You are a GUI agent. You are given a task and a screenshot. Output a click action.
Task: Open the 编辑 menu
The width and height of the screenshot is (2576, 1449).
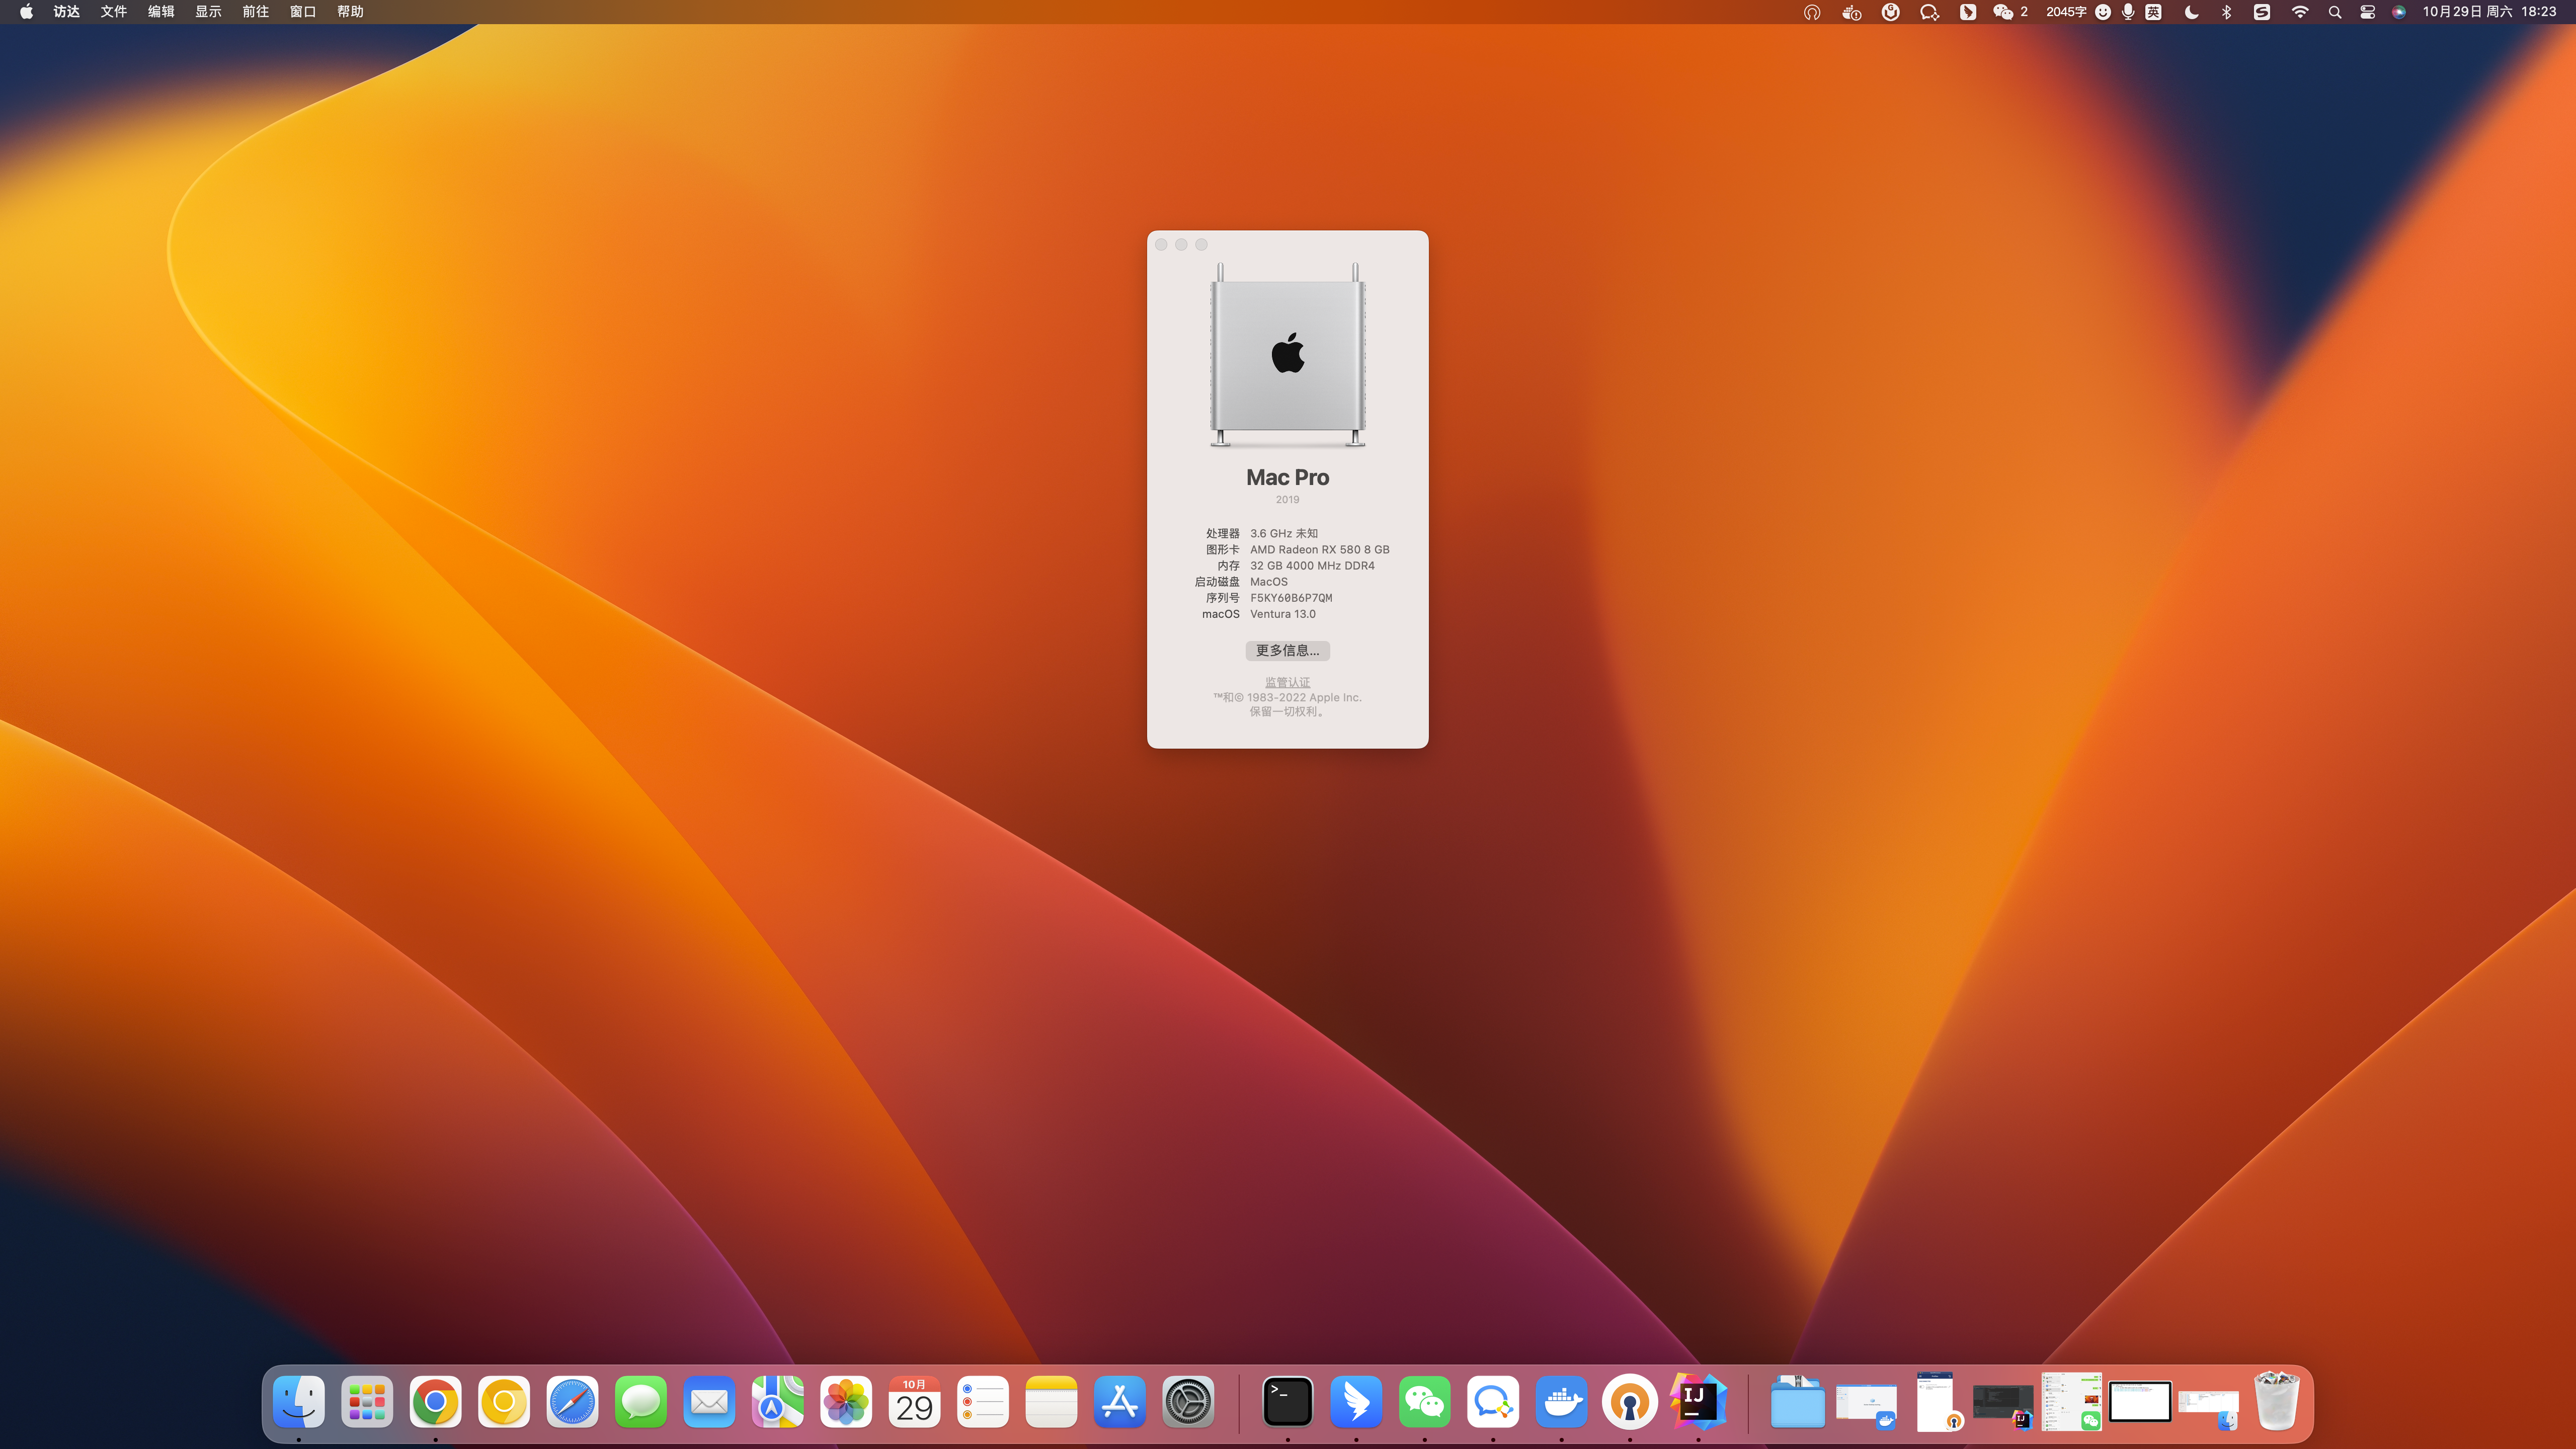pyautogui.click(x=161, y=12)
